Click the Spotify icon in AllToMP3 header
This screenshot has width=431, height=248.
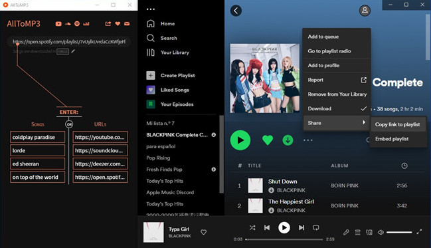click(x=77, y=24)
